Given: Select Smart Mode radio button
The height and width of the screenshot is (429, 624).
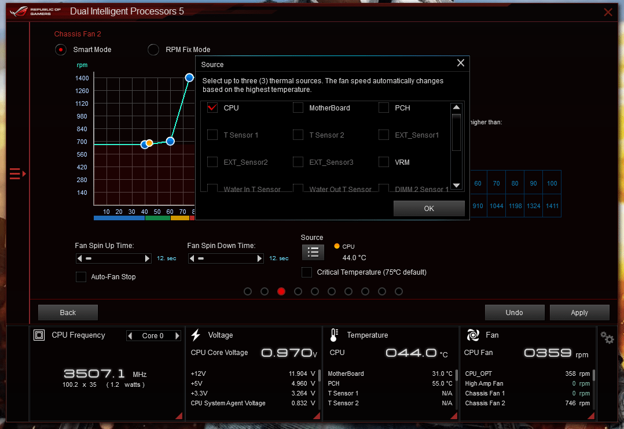Looking at the screenshot, I should point(60,50).
